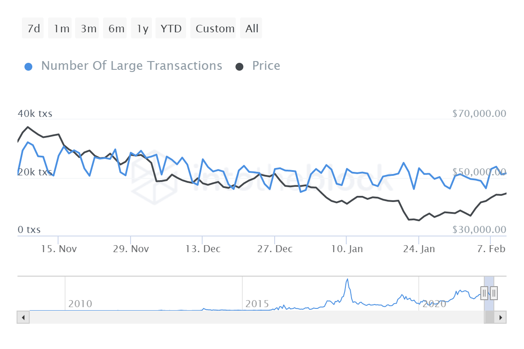Show the 1y time range

click(142, 29)
